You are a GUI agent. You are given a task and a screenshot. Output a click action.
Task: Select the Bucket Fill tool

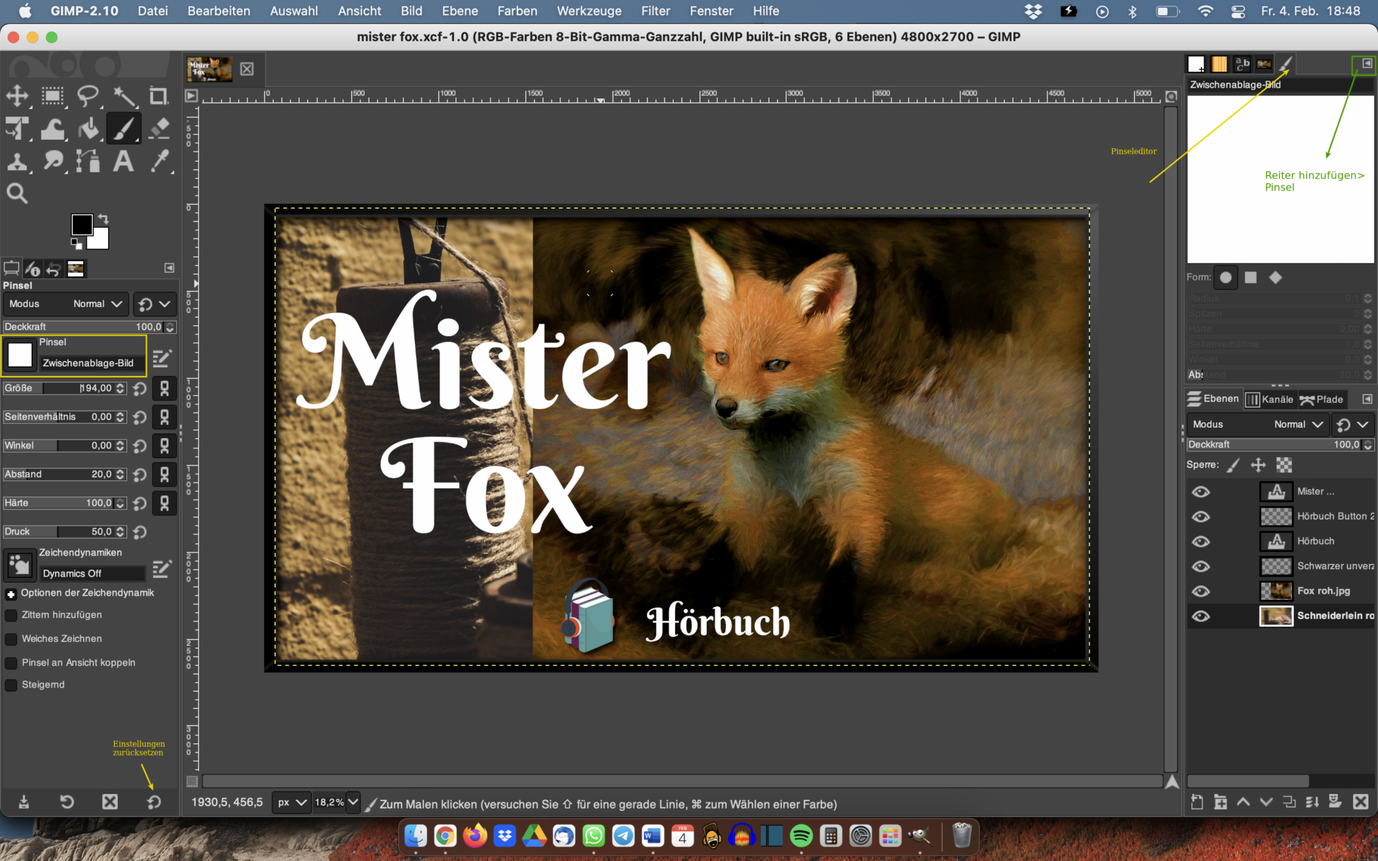88,129
